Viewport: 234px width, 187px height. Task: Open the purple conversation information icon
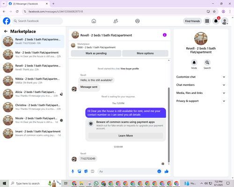point(165,35)
